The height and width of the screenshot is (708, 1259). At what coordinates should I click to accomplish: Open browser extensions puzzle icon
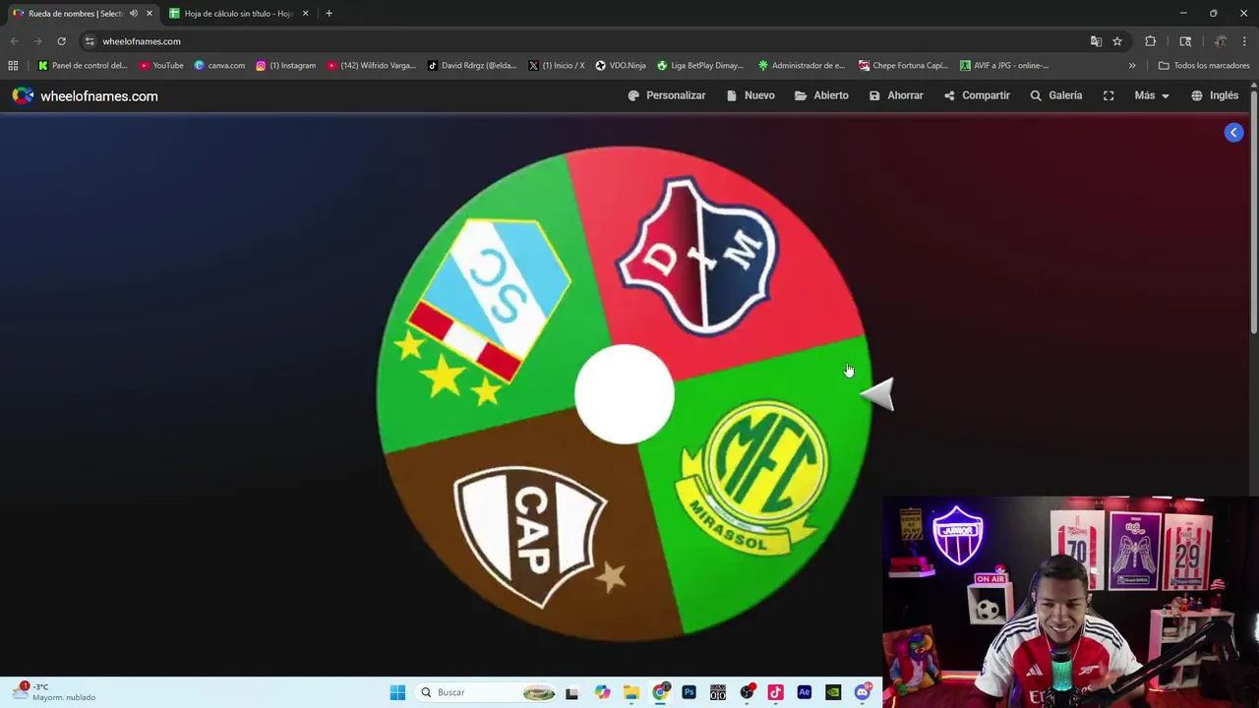pyautogui.click(x=1150, y=41)
